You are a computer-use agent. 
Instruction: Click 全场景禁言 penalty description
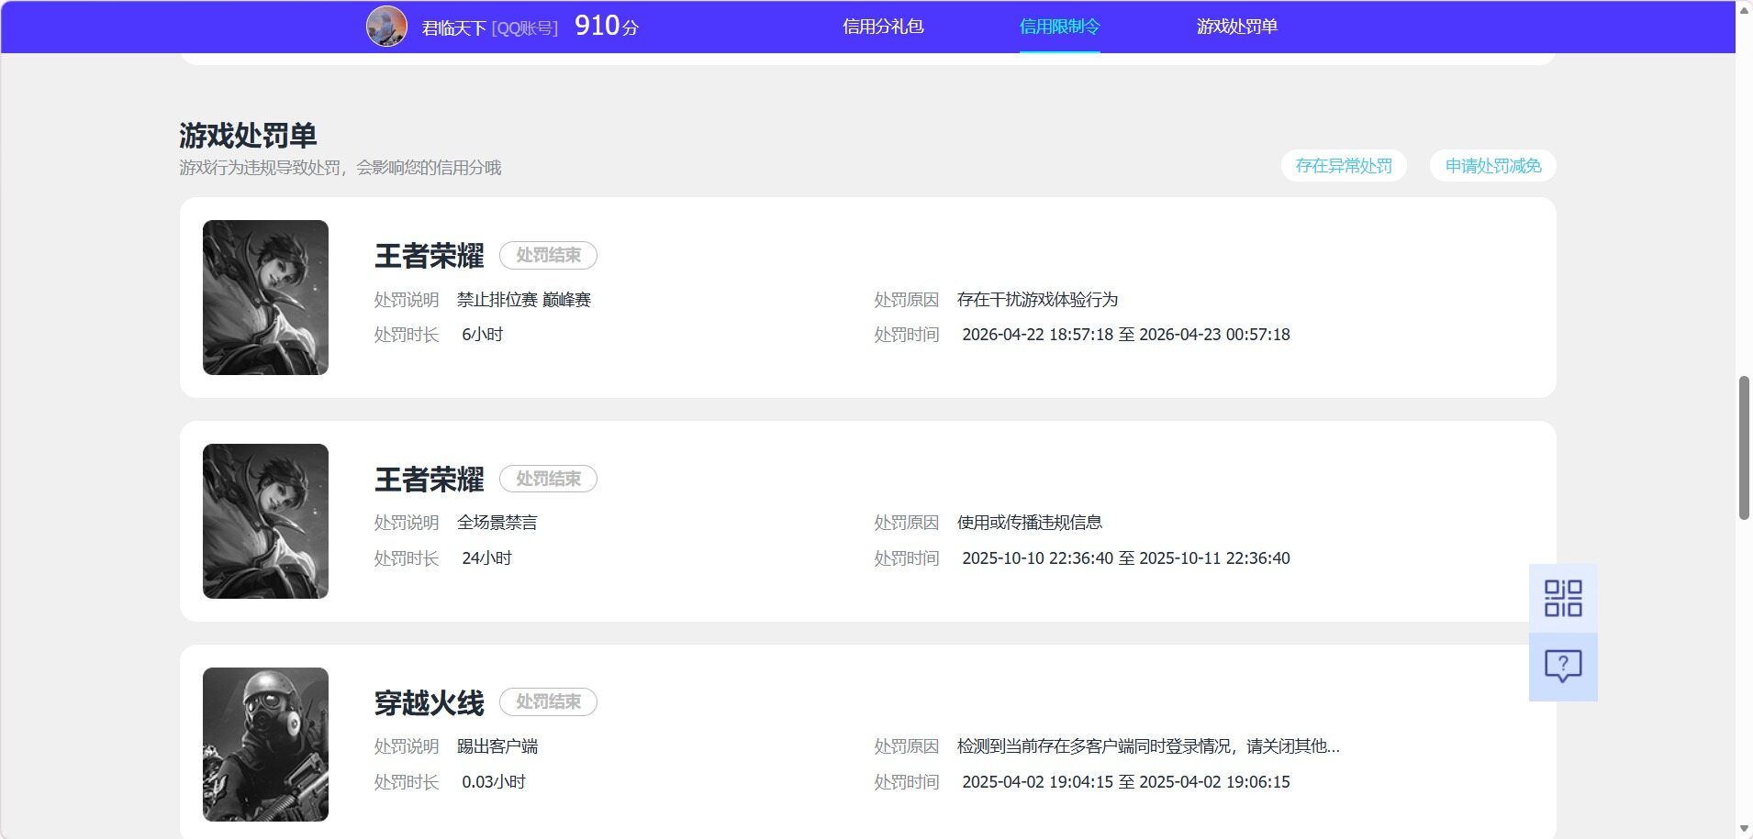497,523
